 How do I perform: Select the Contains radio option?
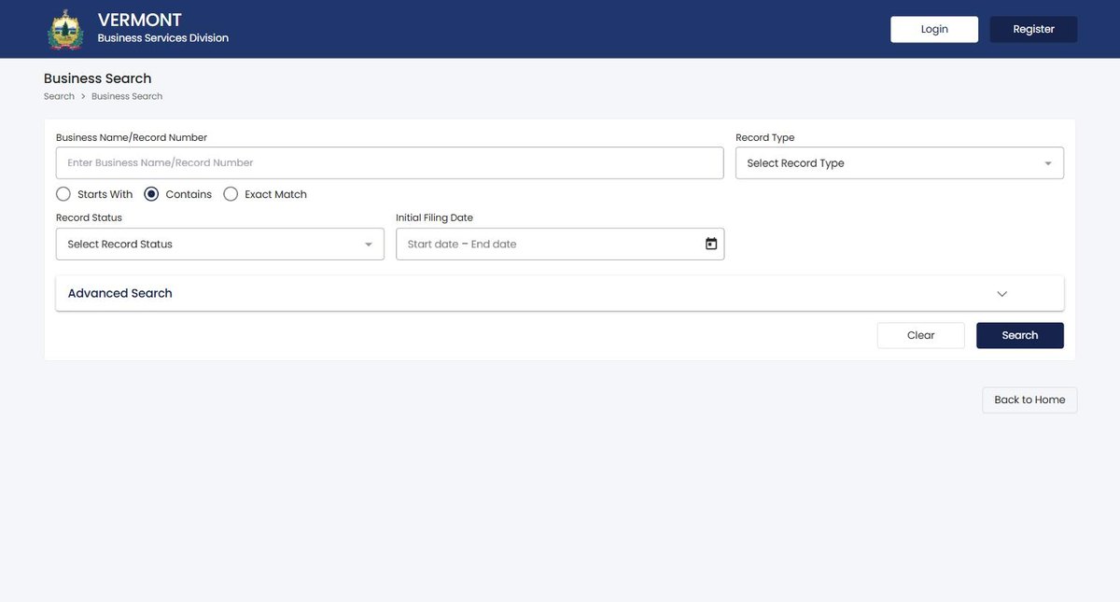pyautogui.click(x=151, y=194)
